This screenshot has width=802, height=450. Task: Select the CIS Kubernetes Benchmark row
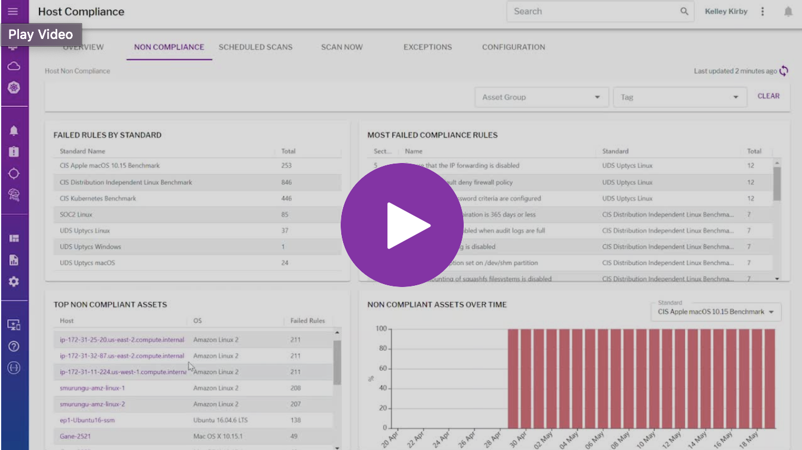[198, 198]
